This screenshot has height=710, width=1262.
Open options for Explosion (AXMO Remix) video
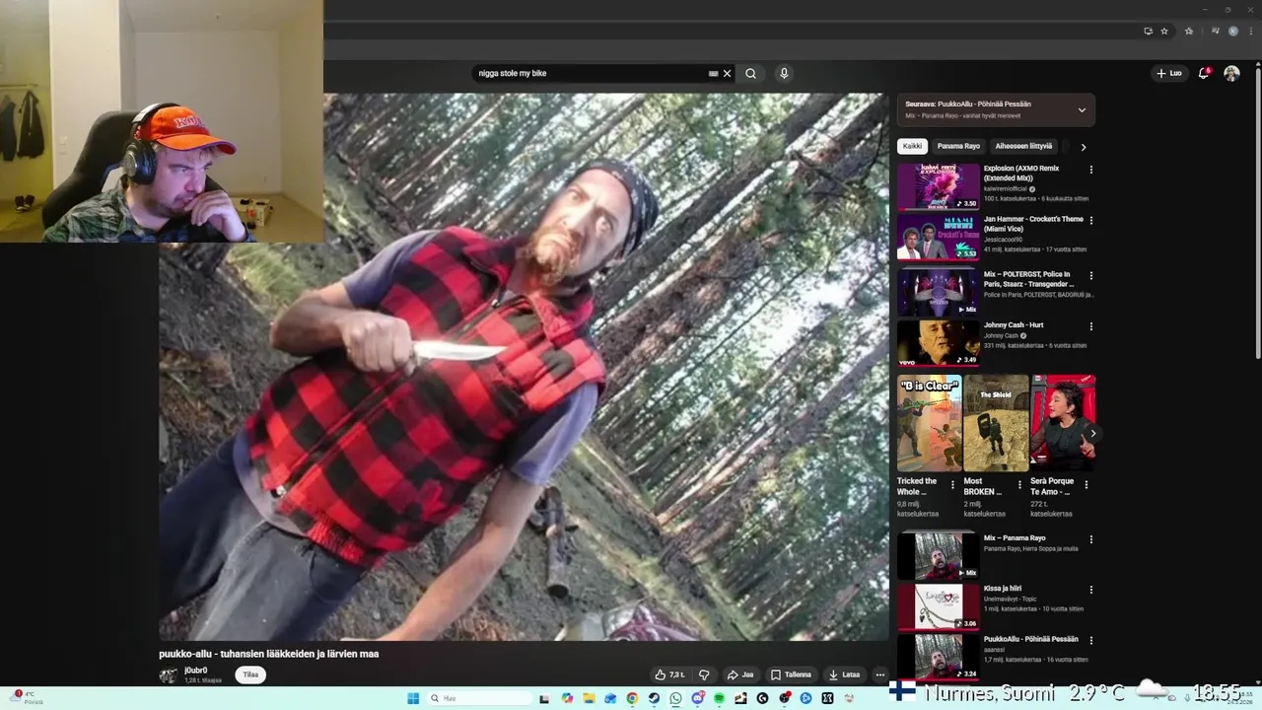coord(1090,170)
